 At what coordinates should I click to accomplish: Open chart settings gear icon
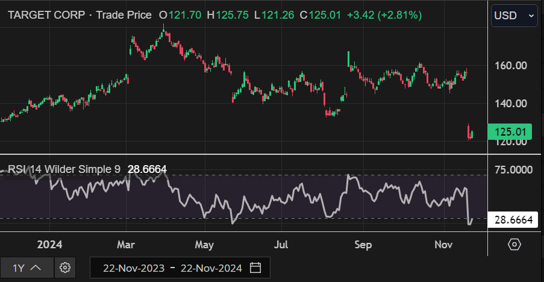(65, 268)
